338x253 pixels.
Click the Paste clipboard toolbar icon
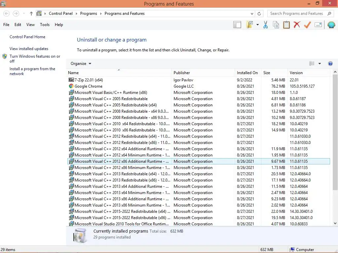point(286,25)
